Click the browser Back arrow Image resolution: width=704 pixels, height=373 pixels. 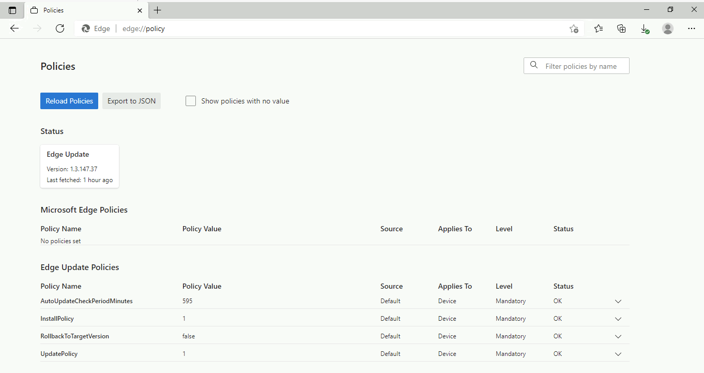point(14,28)
